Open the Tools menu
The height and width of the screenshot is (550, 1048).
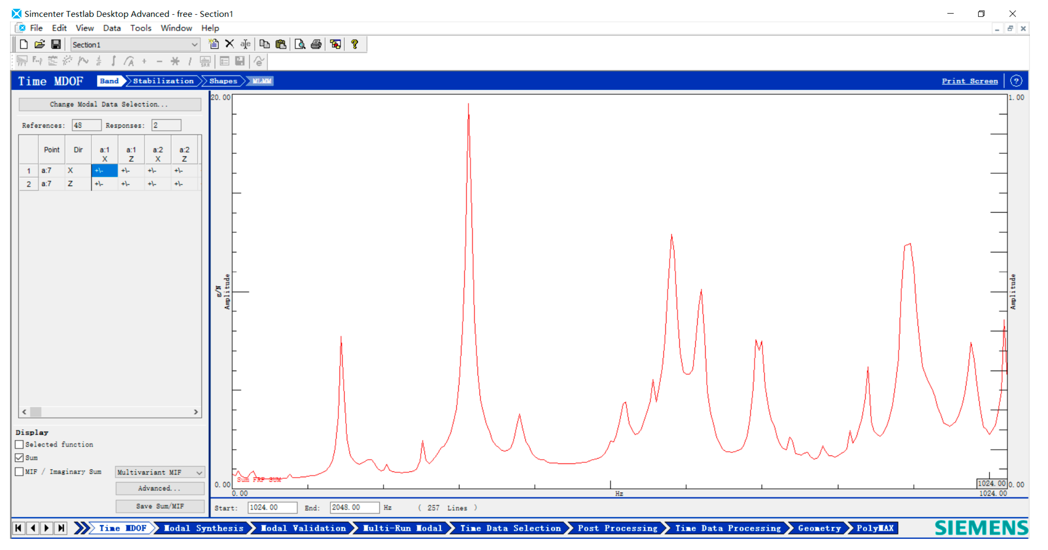[x=140, y=28]
